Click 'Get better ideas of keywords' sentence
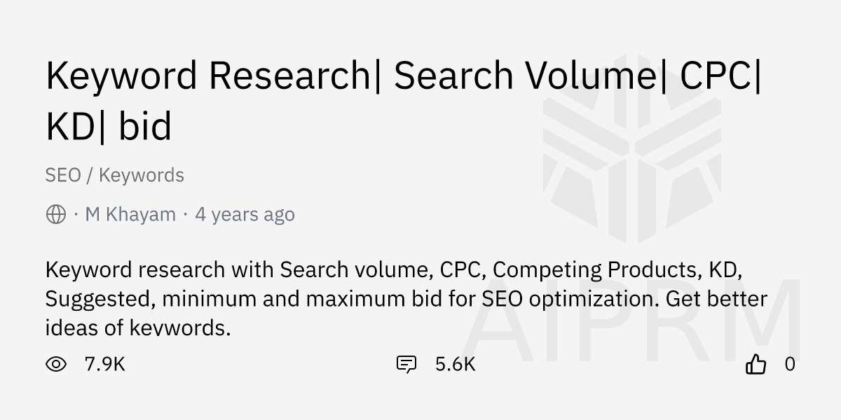 (406, 313)
